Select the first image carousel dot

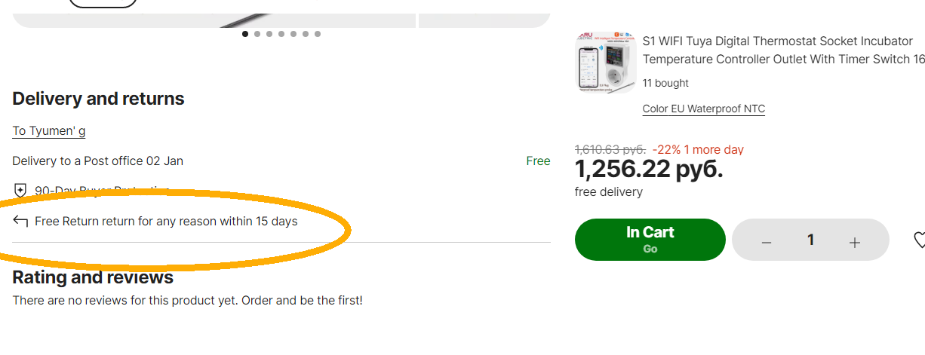(246, 34)
